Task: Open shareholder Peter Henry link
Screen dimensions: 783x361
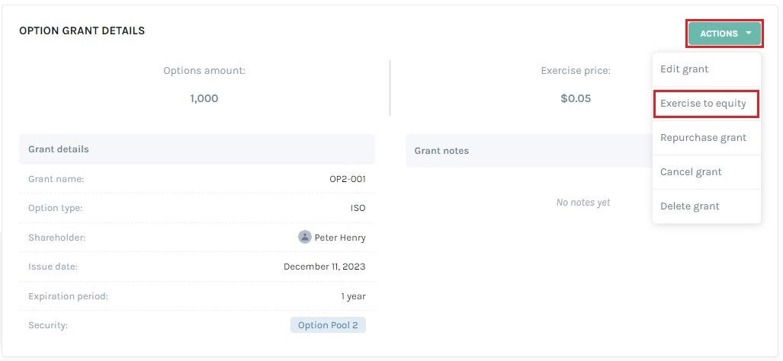Action: click(x=340, y=238)
